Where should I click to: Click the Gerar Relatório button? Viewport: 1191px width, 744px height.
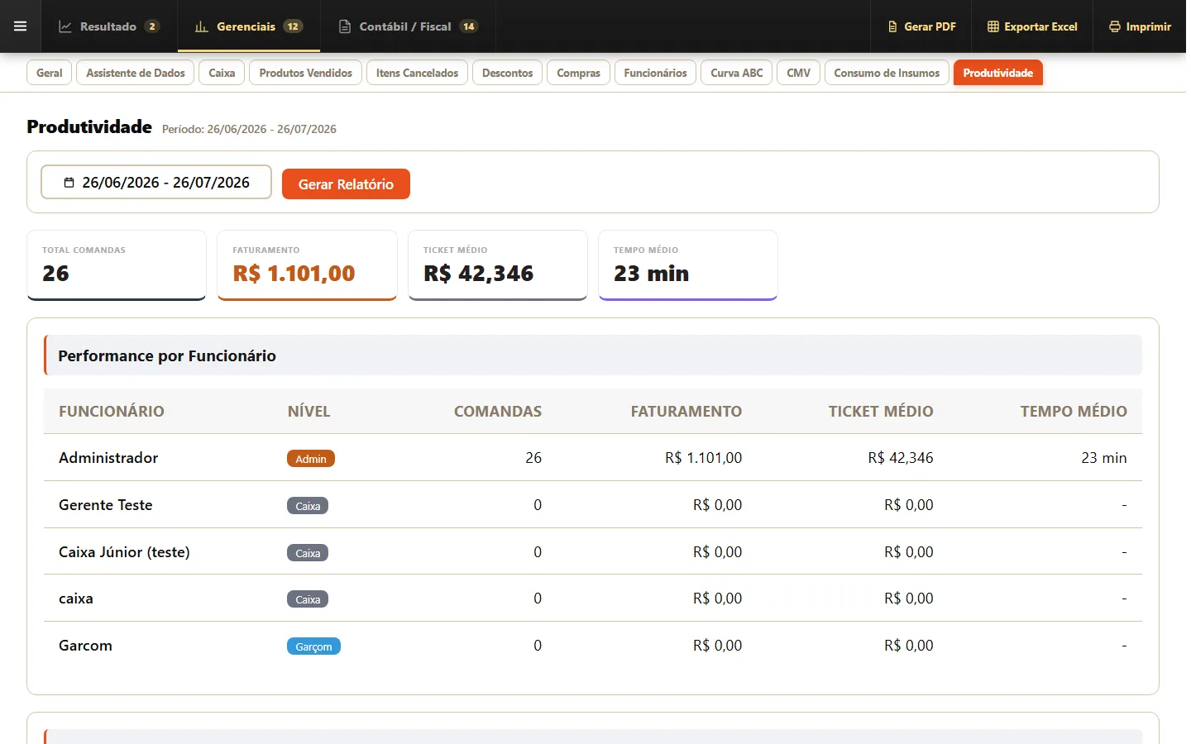(346, 184)
